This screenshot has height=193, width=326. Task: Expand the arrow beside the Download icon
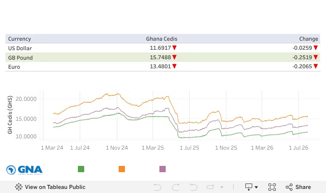[x=256, y=187]
